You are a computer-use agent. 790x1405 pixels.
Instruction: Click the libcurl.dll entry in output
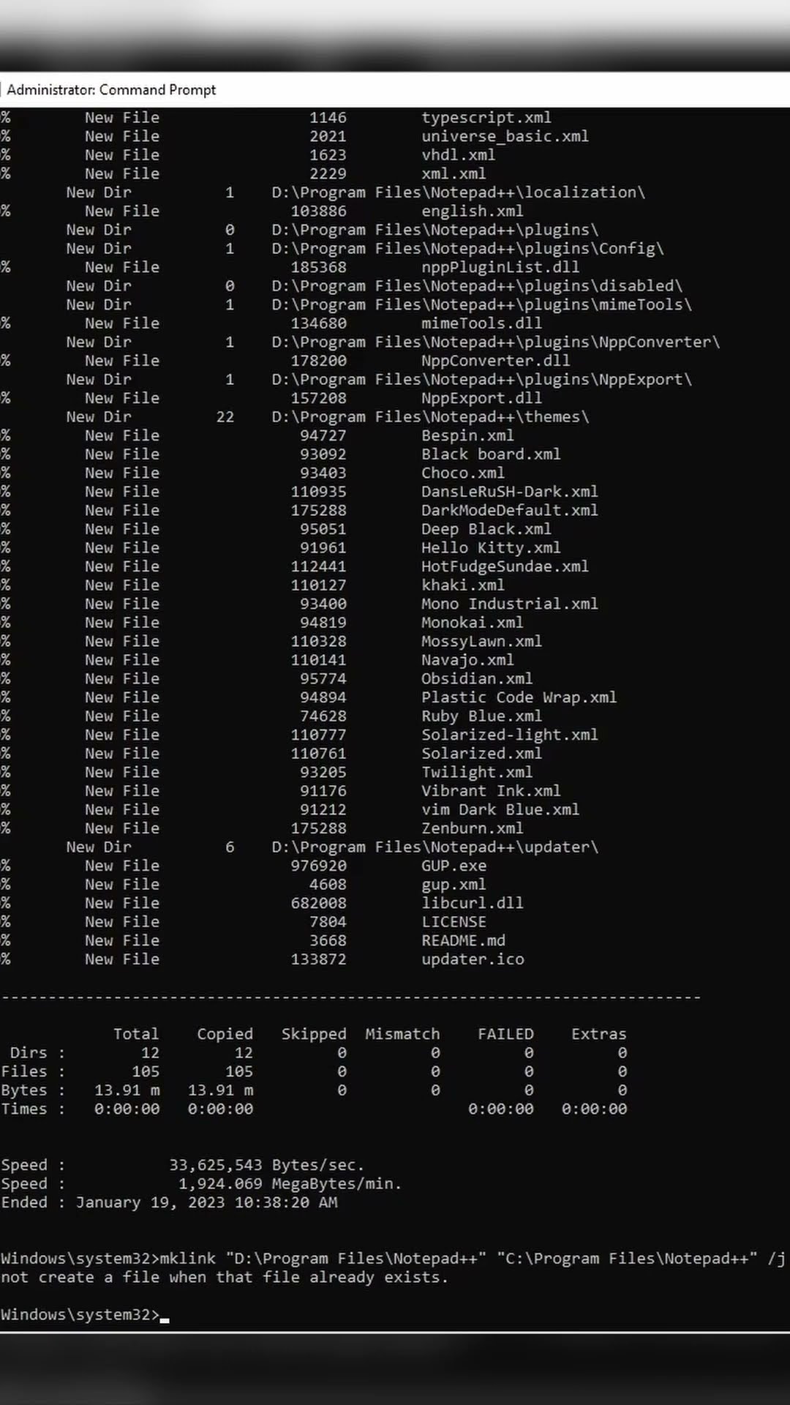[472, 903]
